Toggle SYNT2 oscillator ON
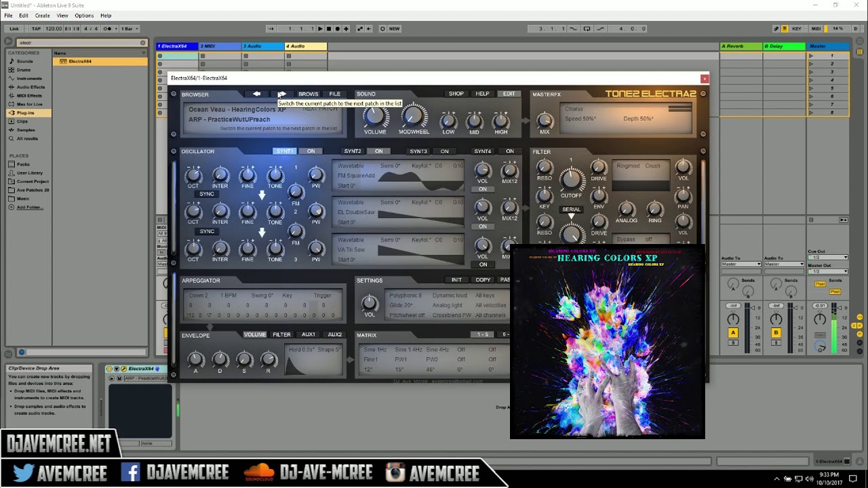The height and width of the screenshot is (488, 868). pos(378,151)
